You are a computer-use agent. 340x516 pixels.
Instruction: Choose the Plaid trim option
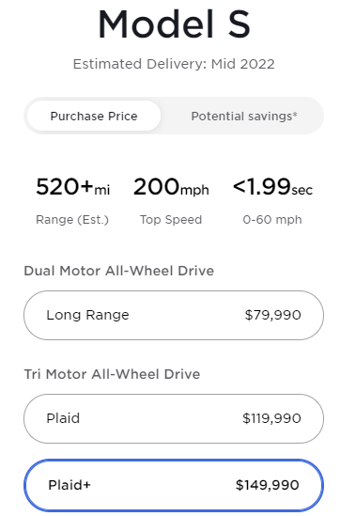click(174, 418)
